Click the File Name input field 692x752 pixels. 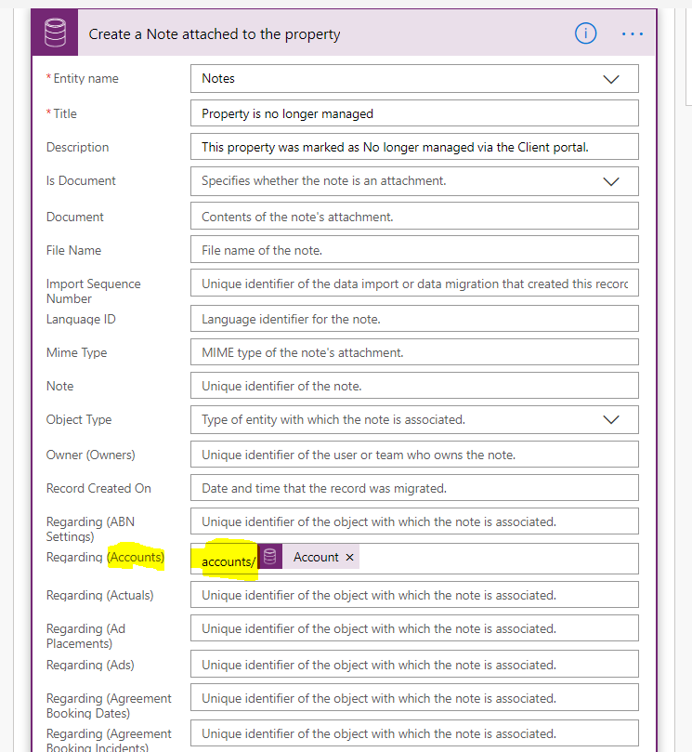point(414,250)
